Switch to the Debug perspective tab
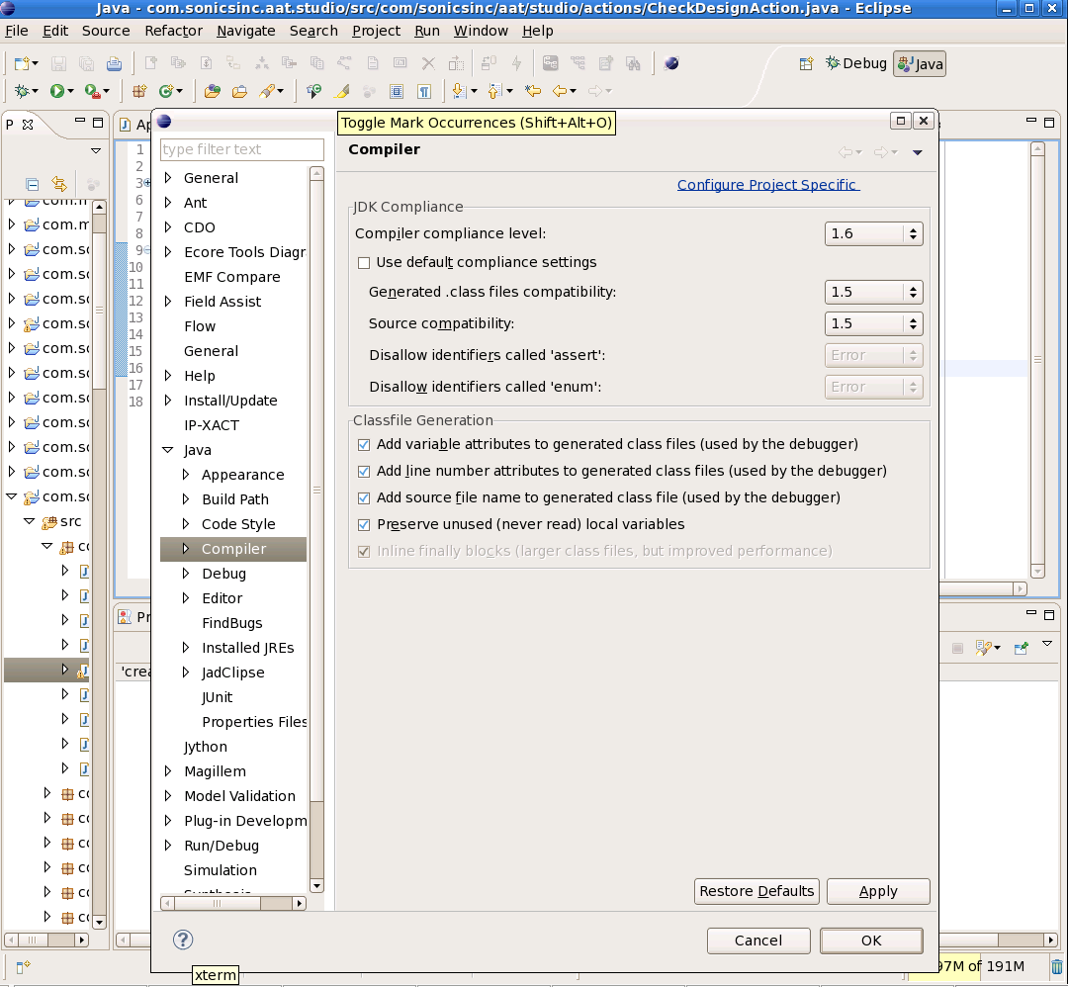The height and width of the screenshot is (987, 1068). pyautogui.click(x=856, y=63)
